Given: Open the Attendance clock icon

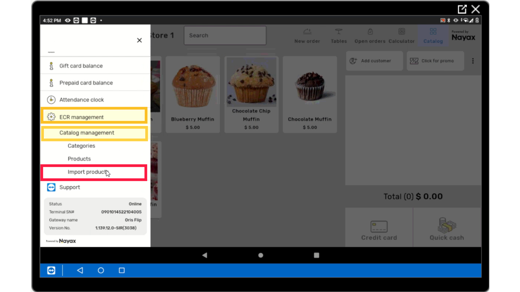Looking at the screenshot, I should [51, 100].
